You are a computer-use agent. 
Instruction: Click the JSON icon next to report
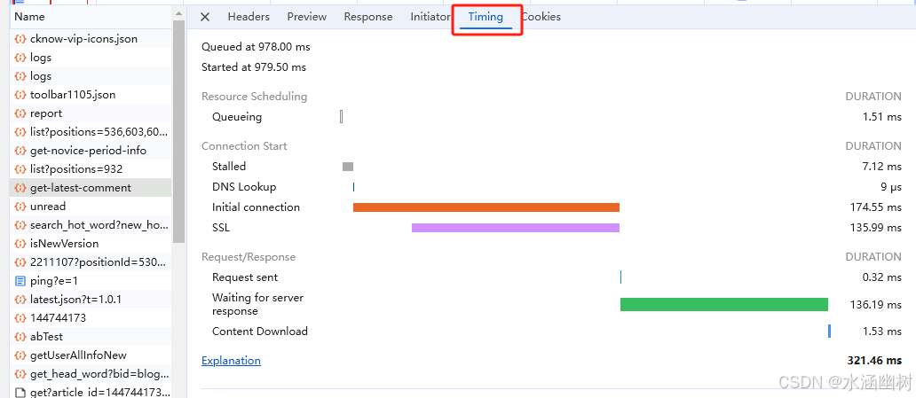(x=20, y=113)
